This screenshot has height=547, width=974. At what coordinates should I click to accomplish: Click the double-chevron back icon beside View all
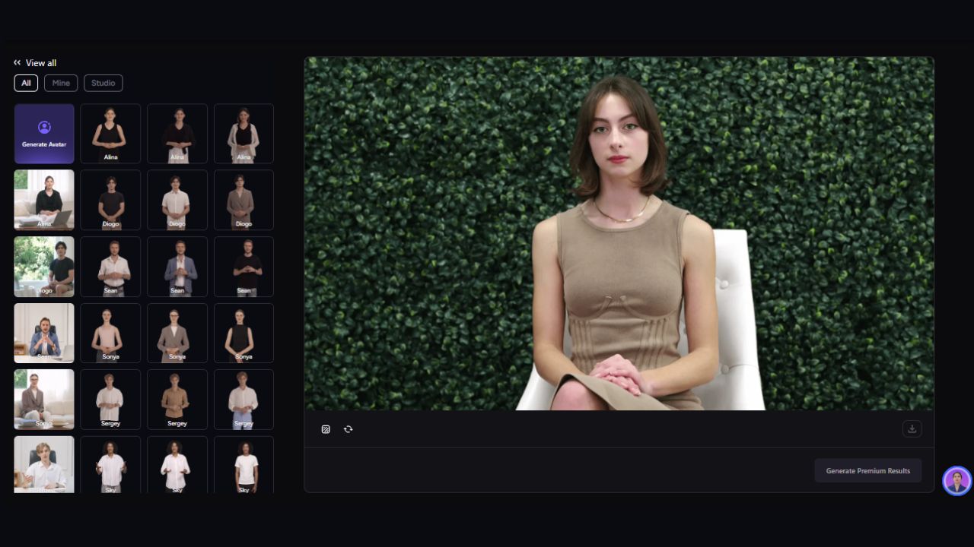coord(17,63)
